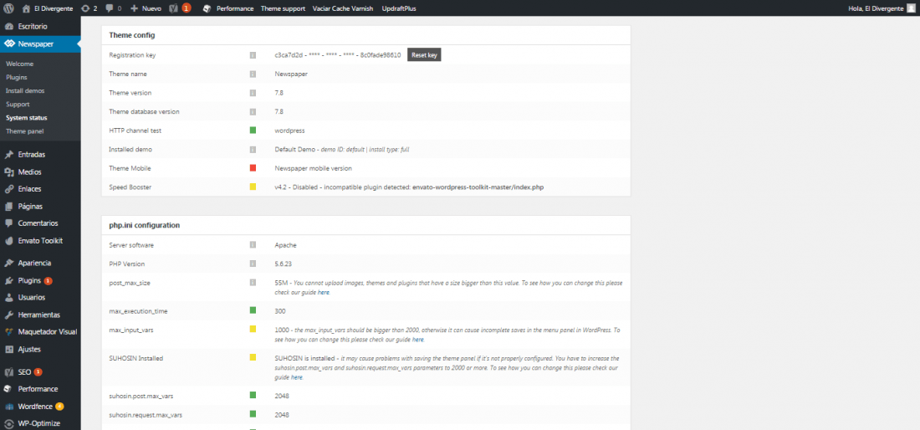
Task: Click the Registration key info icon
Action: coord(253,55)
